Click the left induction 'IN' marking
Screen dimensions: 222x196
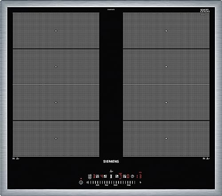[x=14, y=159]
